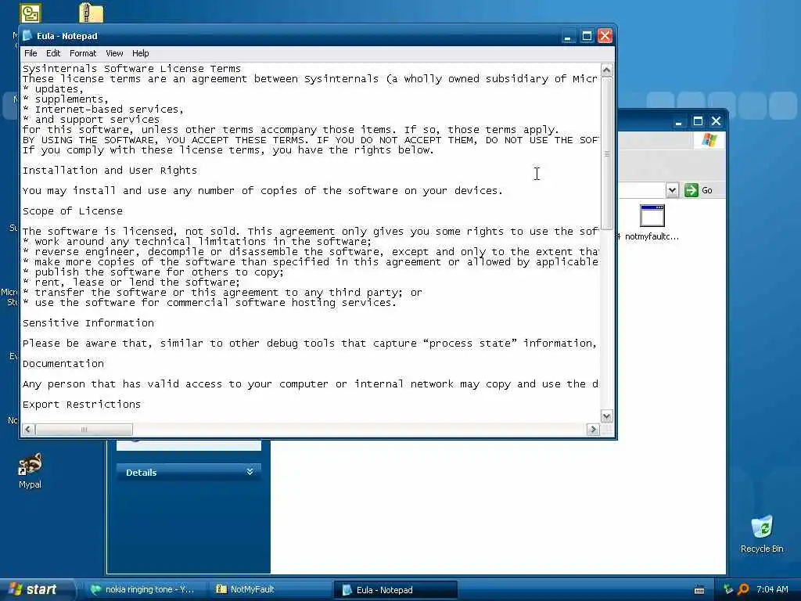Open the Mypal desktop shortcut
Screen dimensions: 801x601
[x=31, y=470]
